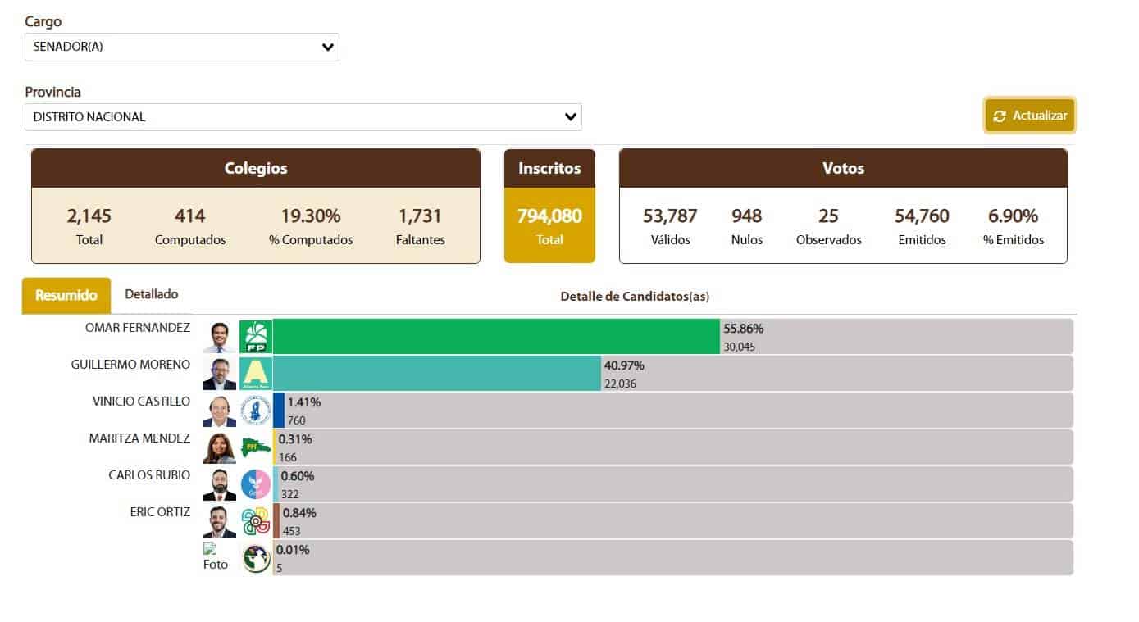Click Omar Fernandez's candidate photo

click(219, 337)
